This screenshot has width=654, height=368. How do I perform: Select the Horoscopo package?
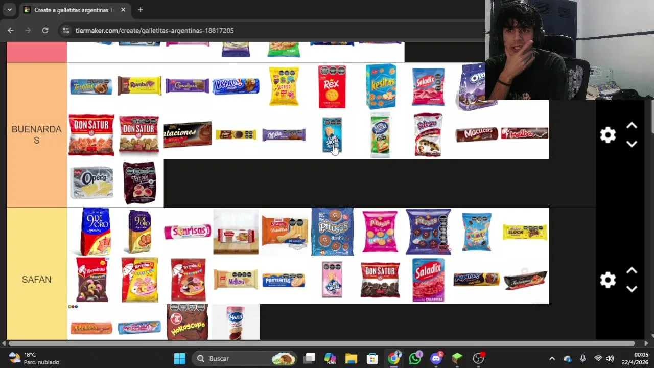(188, 322)
